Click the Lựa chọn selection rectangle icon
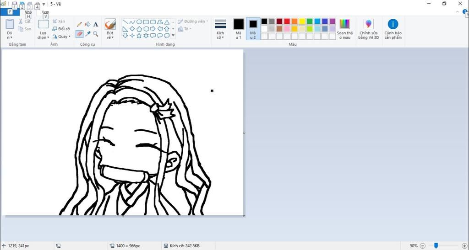Viewport: 469px width, 250px height. point(44,24)
